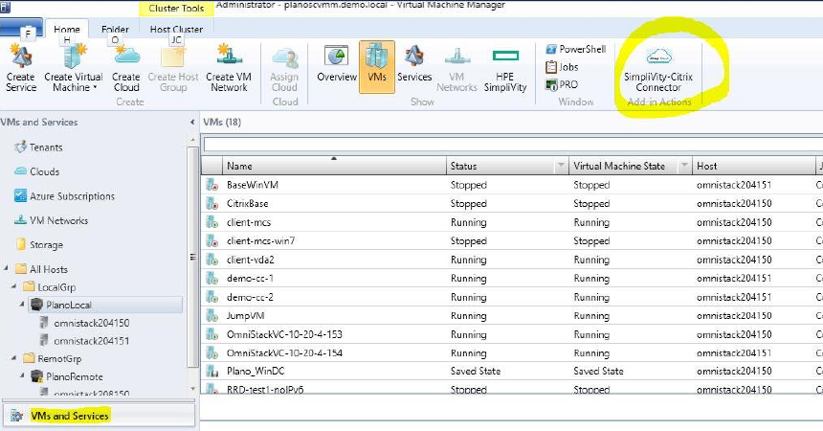Image resolution: width=823 pixels, height=431 pixels.
Task: Select the BaseWinVM row
Action: [x=512, y=185]
